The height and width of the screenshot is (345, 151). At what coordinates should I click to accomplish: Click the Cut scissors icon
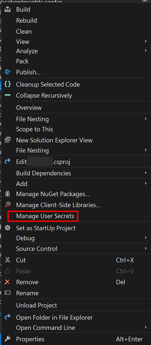(x=8, y=260)
